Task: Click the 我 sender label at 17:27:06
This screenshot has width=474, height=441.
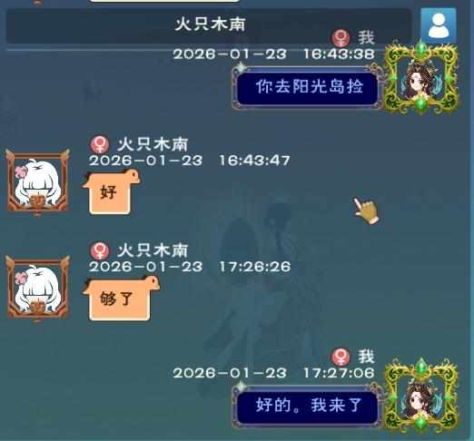Action: tap(366, 357)
